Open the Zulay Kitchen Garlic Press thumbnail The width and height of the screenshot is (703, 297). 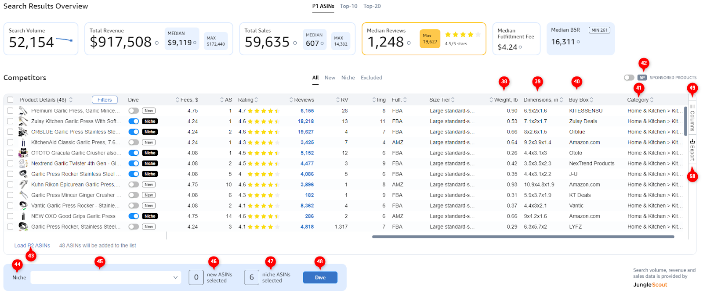click(23, 121)
